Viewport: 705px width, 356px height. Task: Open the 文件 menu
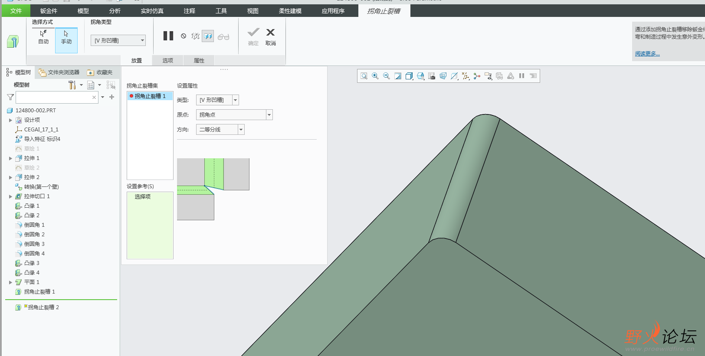point(16,11)
